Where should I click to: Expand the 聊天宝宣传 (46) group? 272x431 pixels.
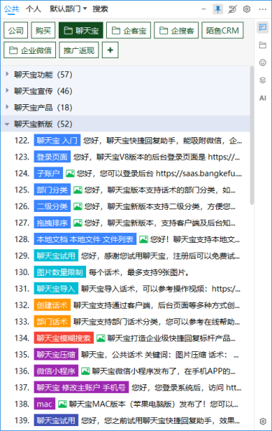7,91
